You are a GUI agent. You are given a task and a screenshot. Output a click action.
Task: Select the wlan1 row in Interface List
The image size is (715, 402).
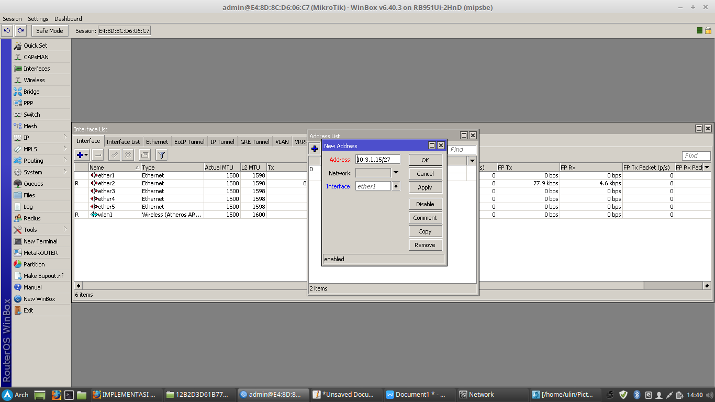393,215
